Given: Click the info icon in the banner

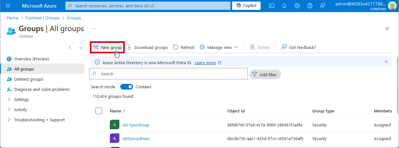Looking at the screenshot, I should pos(97,62).
